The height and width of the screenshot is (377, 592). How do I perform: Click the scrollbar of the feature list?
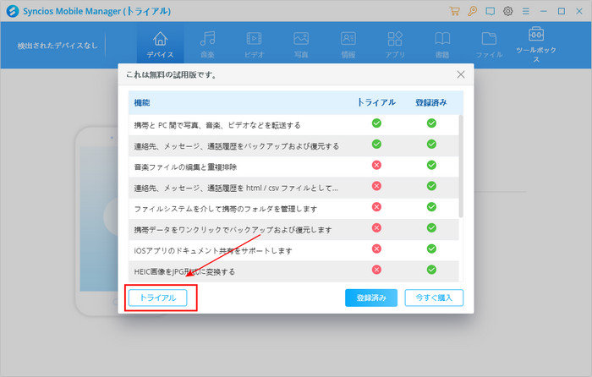tap(461, 166)
